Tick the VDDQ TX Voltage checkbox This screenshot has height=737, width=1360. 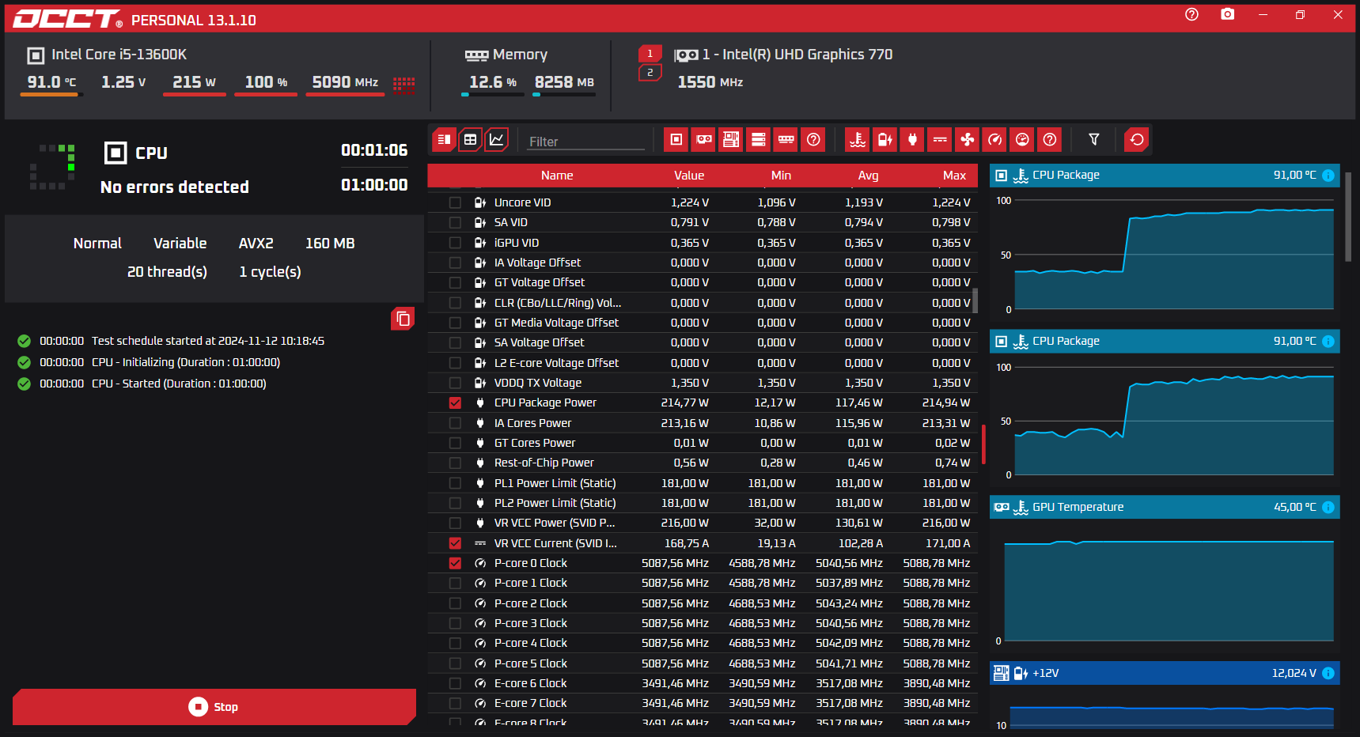[x=455, y=383]
